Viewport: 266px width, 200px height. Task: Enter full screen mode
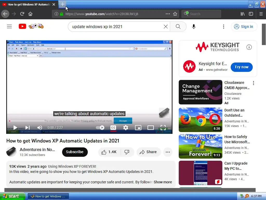pos(163,128)
